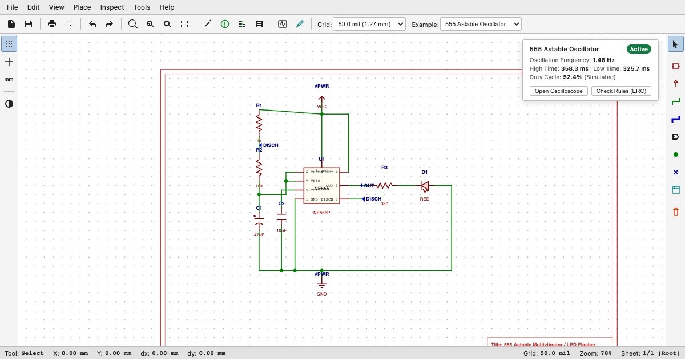Toggle the high contrast mode icon

[9, 104]
